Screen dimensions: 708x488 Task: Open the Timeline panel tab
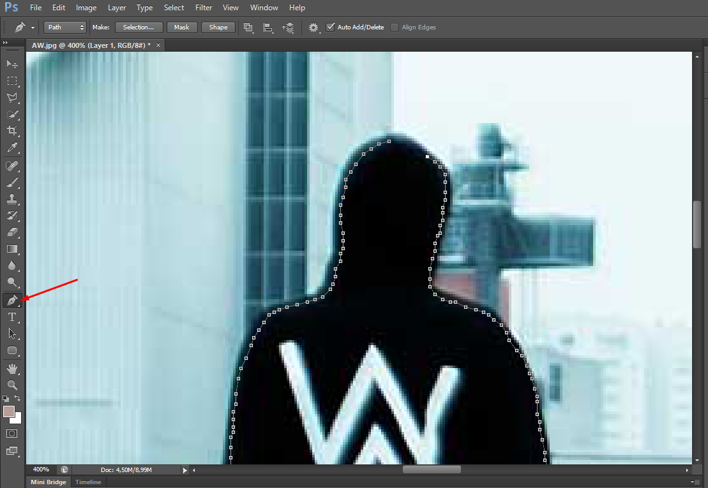88,482
